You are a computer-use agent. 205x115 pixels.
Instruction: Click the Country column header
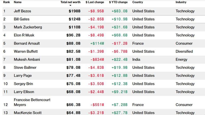[137, 2]
